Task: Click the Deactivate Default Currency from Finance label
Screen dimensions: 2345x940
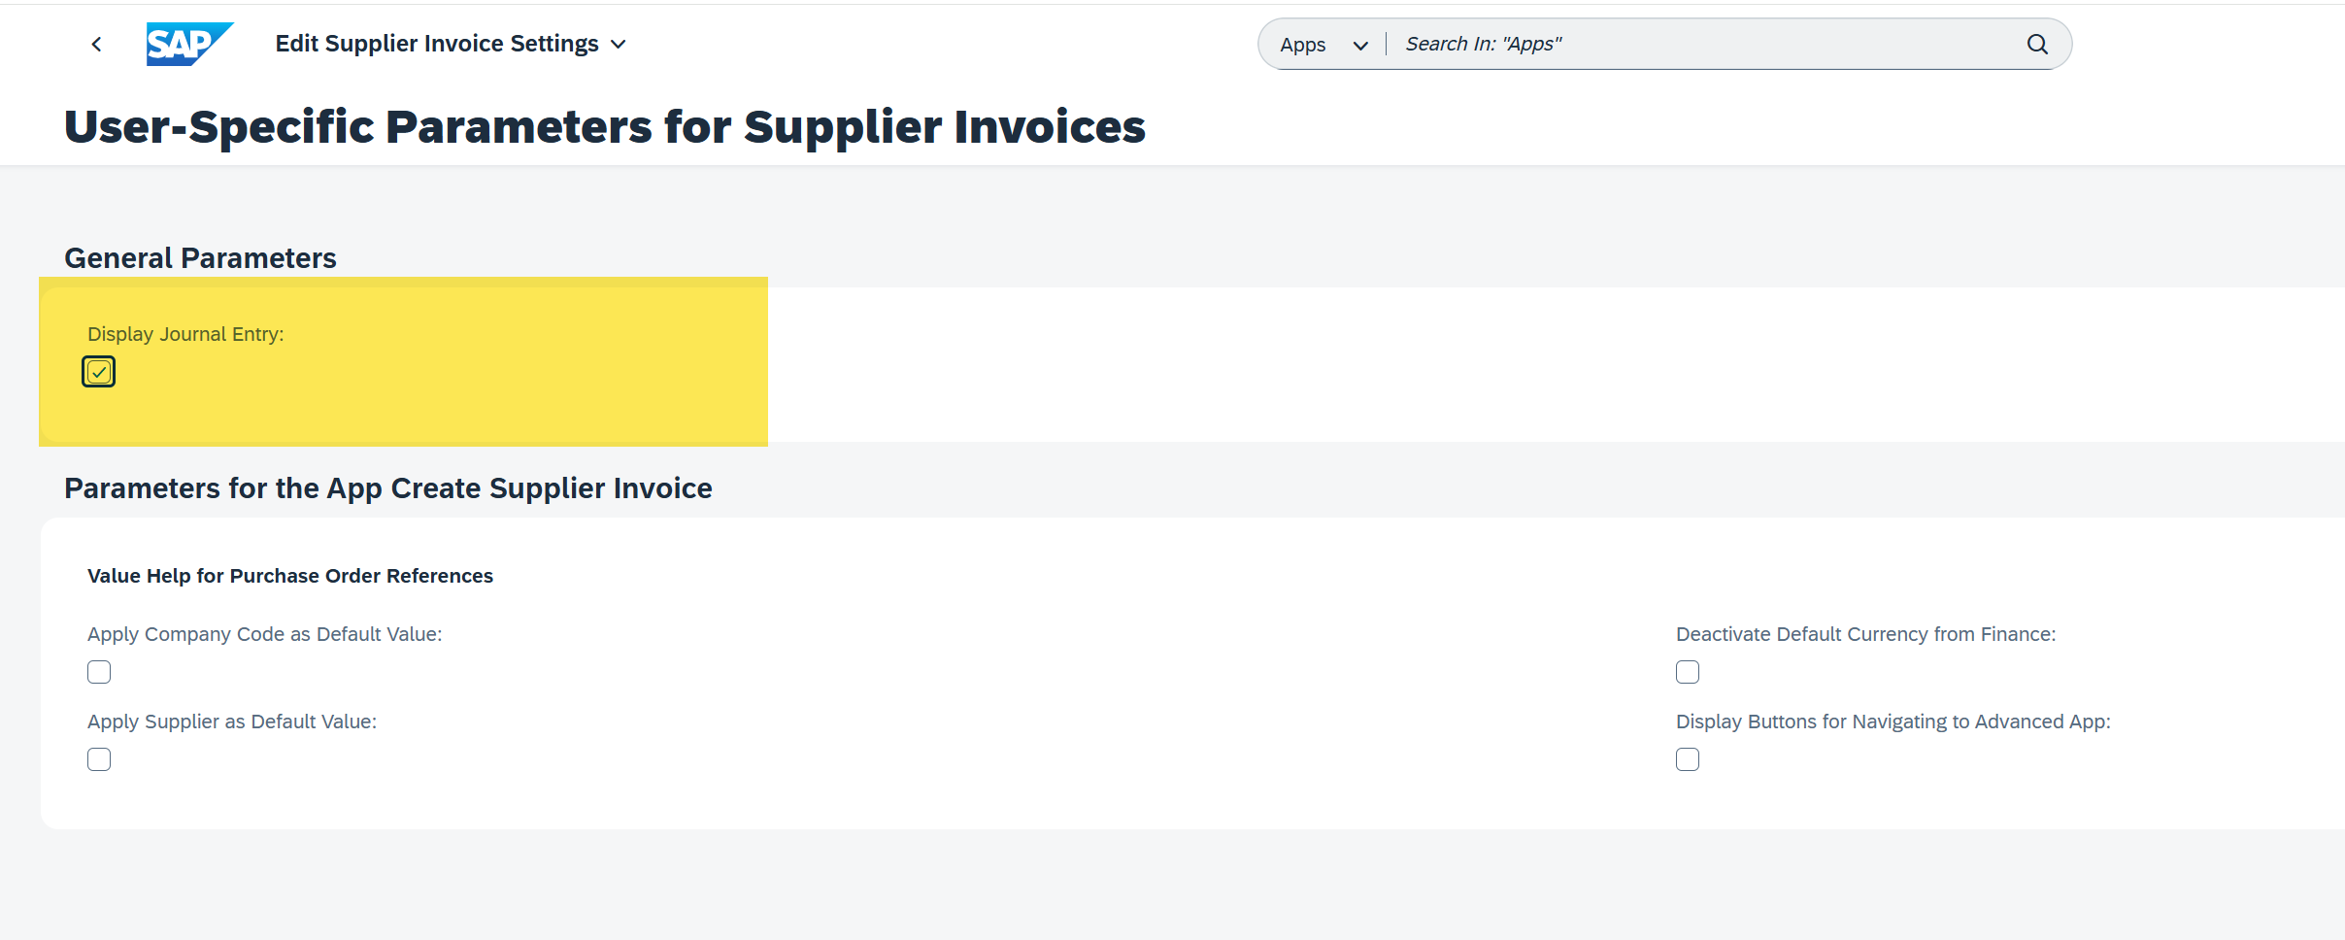Action: pyautogui.click(x=1865, y=634)
